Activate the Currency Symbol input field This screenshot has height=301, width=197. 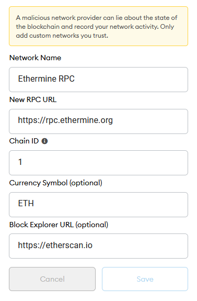click(x=98, y=205)
